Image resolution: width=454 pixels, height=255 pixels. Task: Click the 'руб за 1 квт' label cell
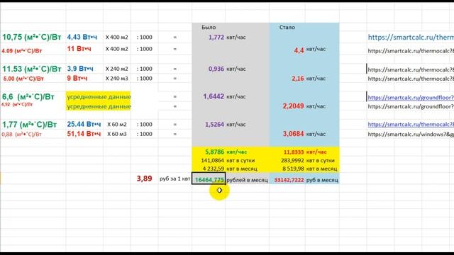pos(175,178)
